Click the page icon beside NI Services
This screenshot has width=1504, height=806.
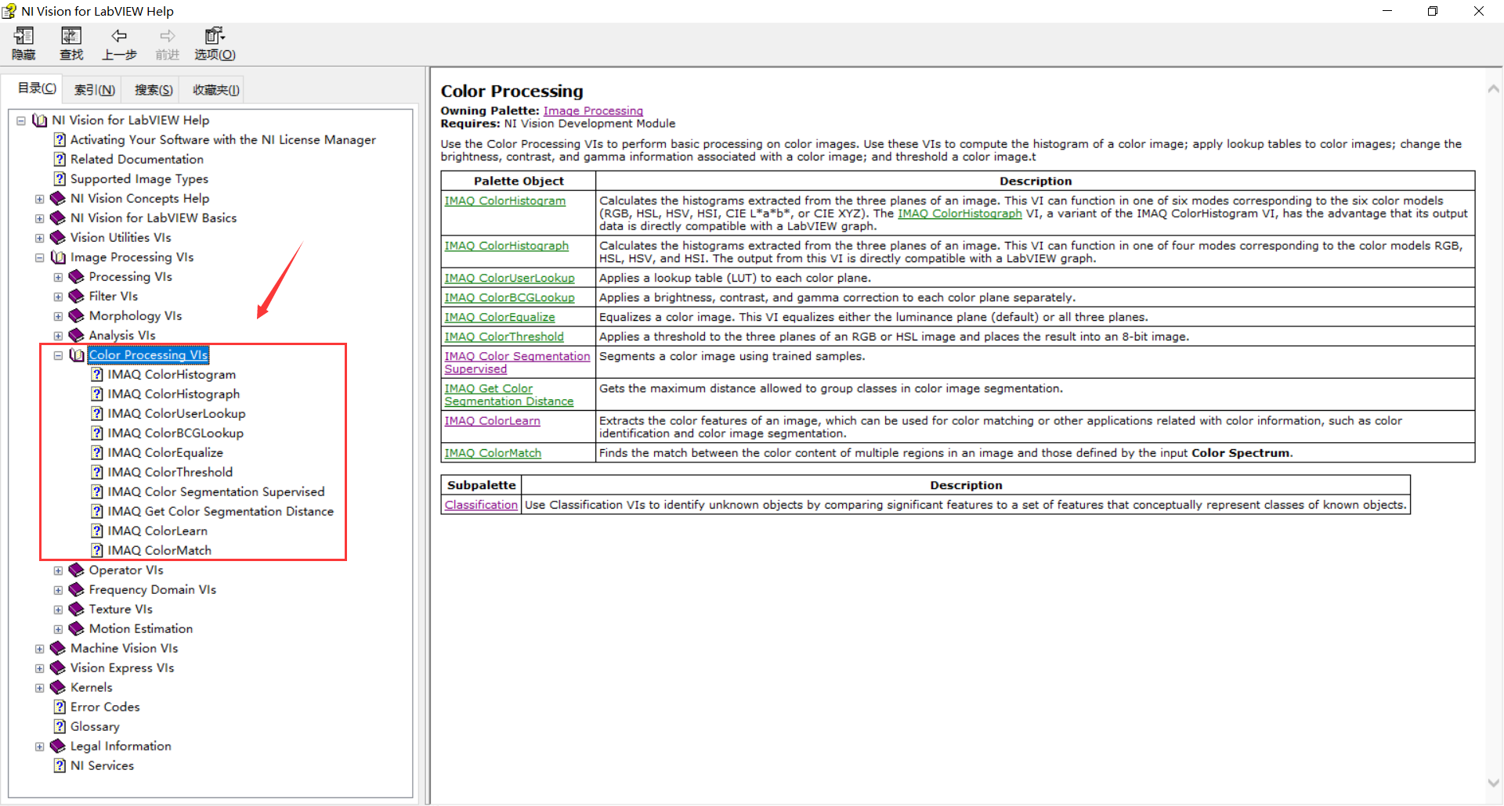click(60, 766)
